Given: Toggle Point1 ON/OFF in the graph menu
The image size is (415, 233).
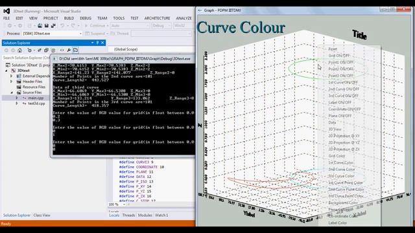Looking at the screenshot, I should 340,62.
